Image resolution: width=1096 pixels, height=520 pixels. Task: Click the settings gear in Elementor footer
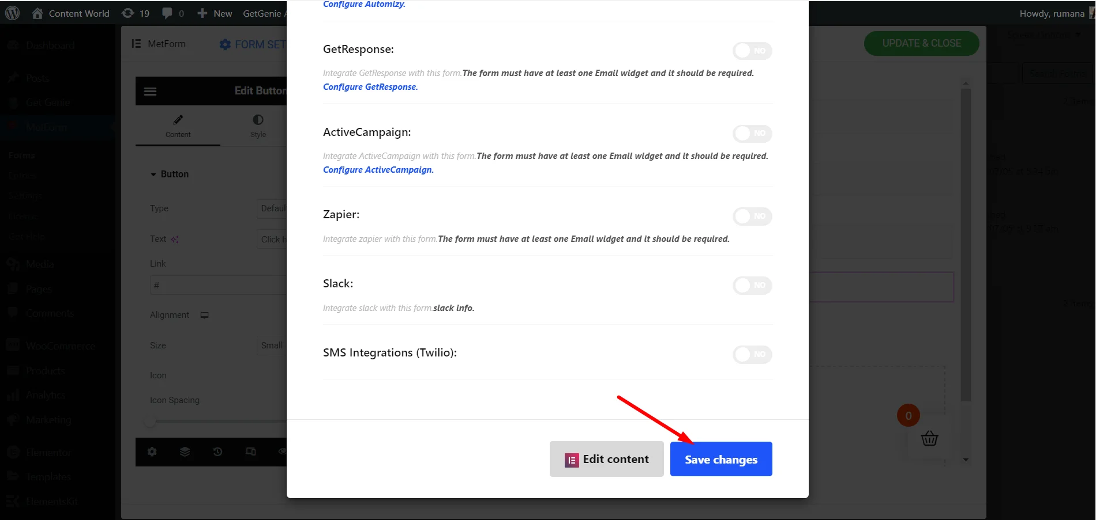(152, 452)
